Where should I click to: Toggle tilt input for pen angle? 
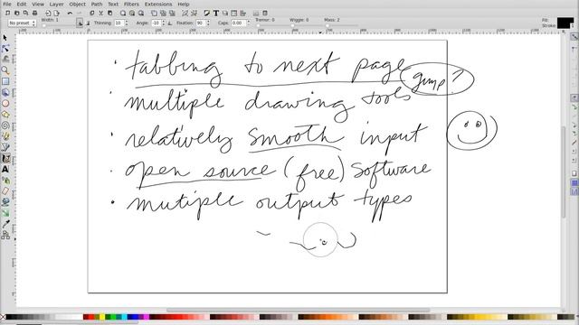(169, 23)
